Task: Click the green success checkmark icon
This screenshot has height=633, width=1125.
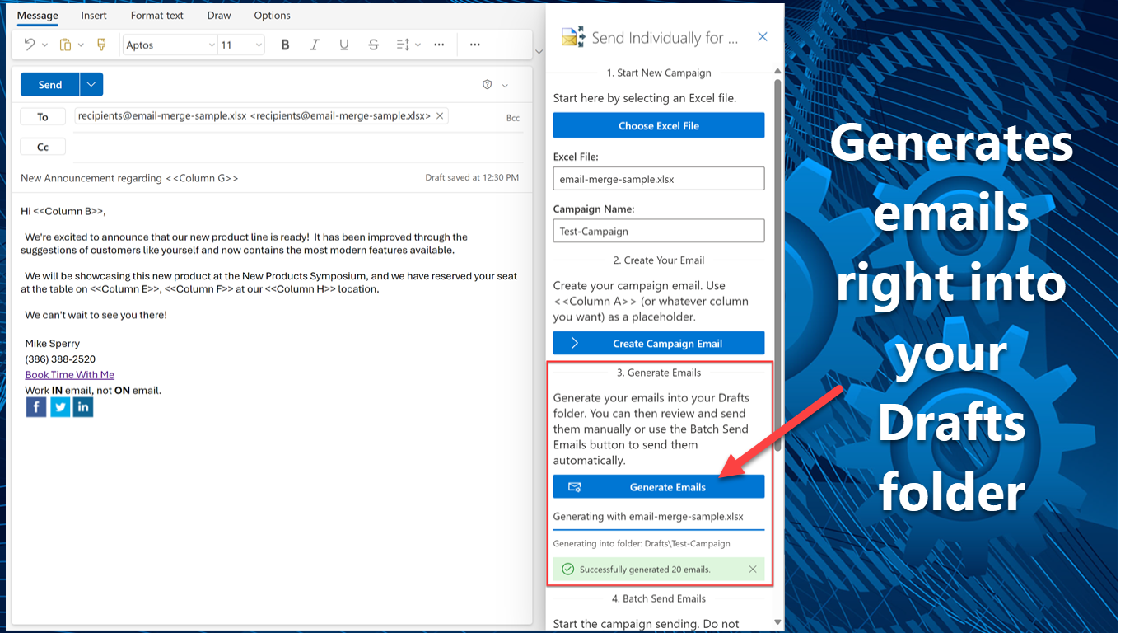Action: [567, 570]
